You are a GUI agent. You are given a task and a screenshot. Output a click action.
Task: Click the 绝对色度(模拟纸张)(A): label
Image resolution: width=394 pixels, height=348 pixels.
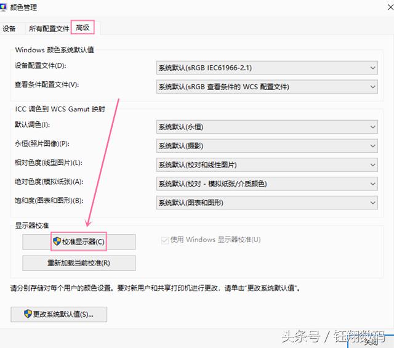[49, 182]
